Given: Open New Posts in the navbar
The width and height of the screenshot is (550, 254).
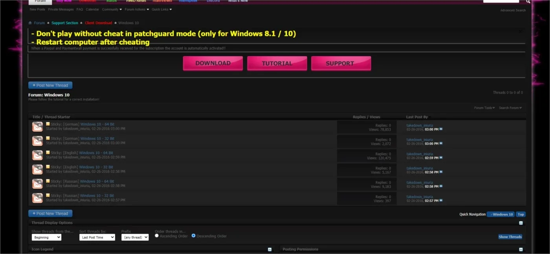Looking at the screenshot, I should click(37, 9).
